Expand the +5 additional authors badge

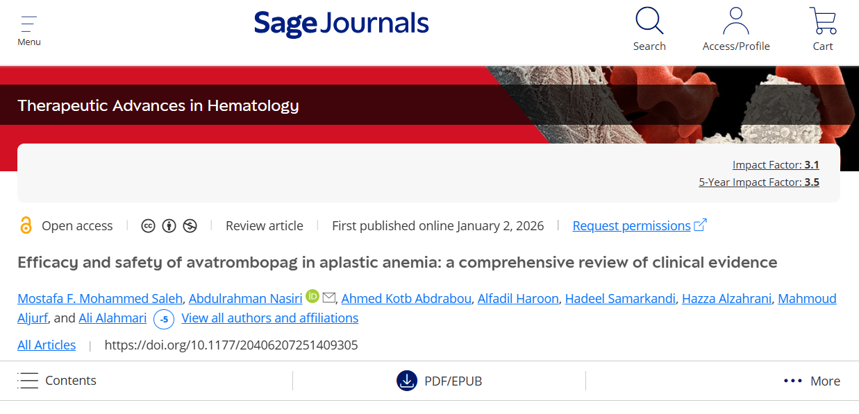click(163, 320)
